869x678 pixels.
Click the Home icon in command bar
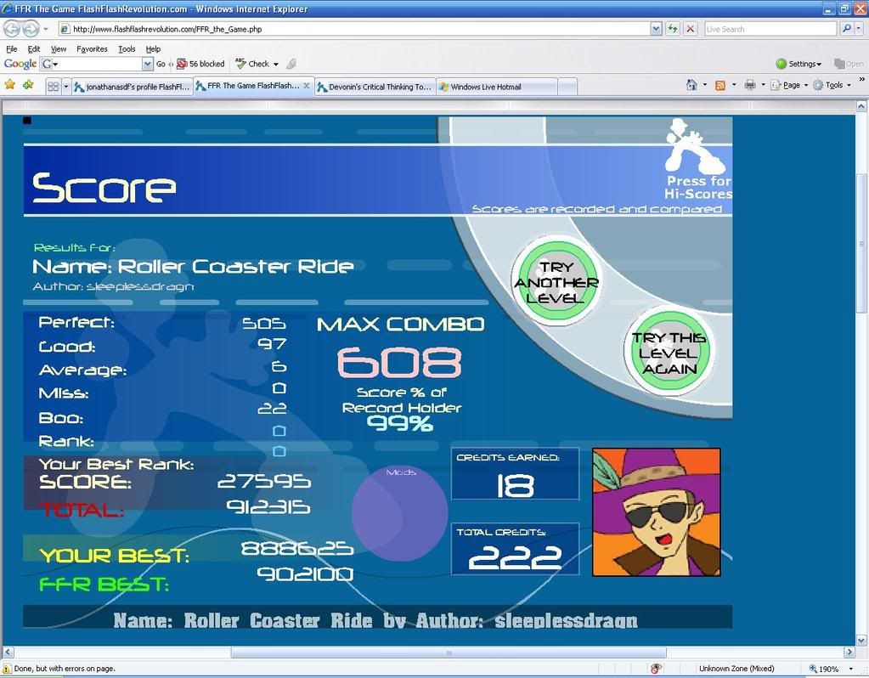pyautogui.click(x=692, y=85)
